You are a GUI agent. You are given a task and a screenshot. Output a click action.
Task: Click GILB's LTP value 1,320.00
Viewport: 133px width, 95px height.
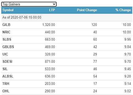(49, 25)
